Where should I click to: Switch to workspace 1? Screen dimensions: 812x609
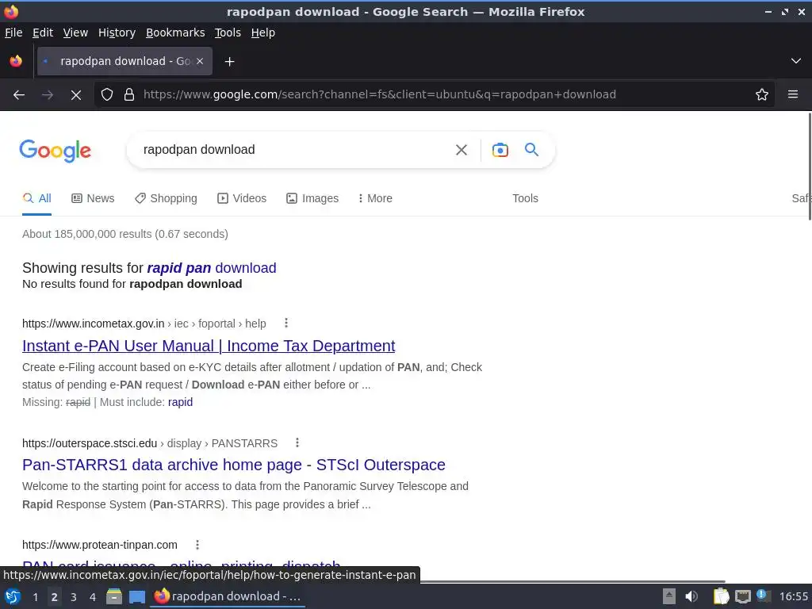36,597
